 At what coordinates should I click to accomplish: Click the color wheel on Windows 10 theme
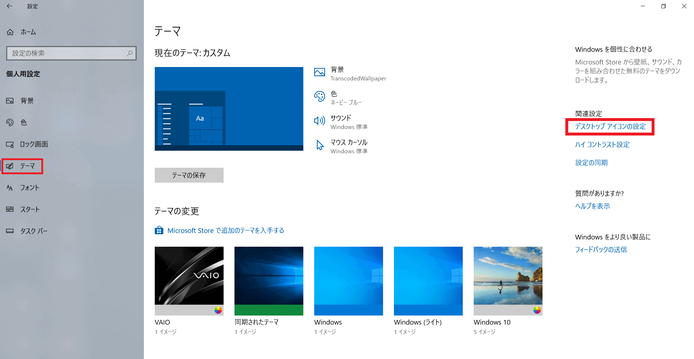pyautogui.click(x=537, y=310)
